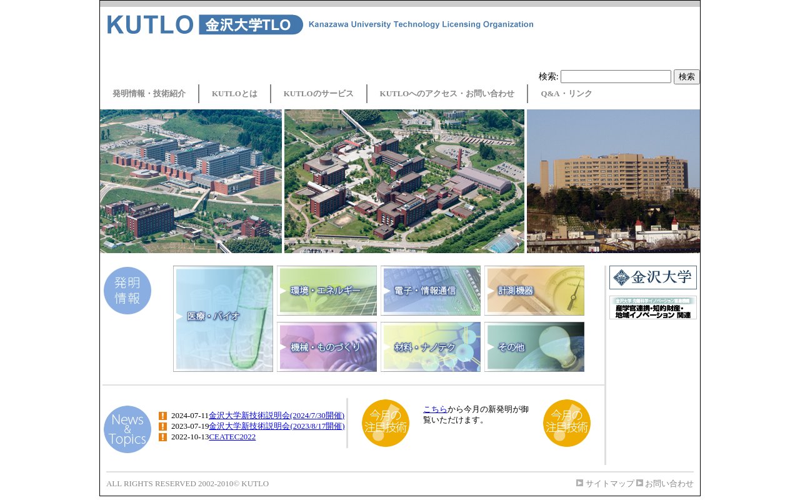Open 金沢大学新技術説明会(2024/7/30開催) link
Image resolution: width=800 pixels, height=500 pixels.
tap(277, 416)
